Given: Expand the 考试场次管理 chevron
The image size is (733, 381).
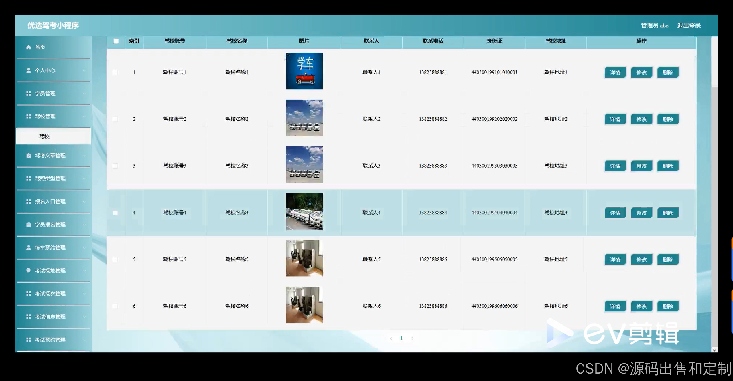Looking at the screenshot, I should (84, 294).
